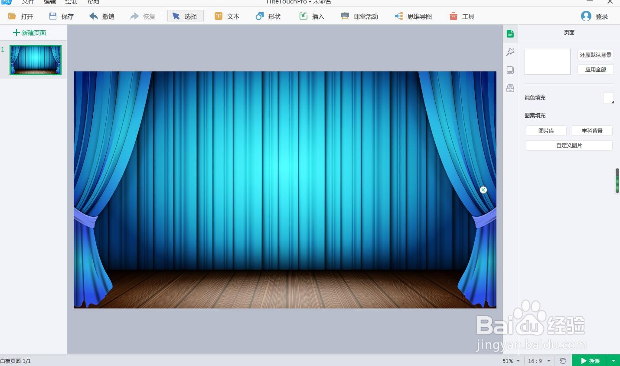Open the 16:9 aspect ratio dropdown
This screenshot has width=620, height=366.
pyautogui.click(x=539, y=361)
